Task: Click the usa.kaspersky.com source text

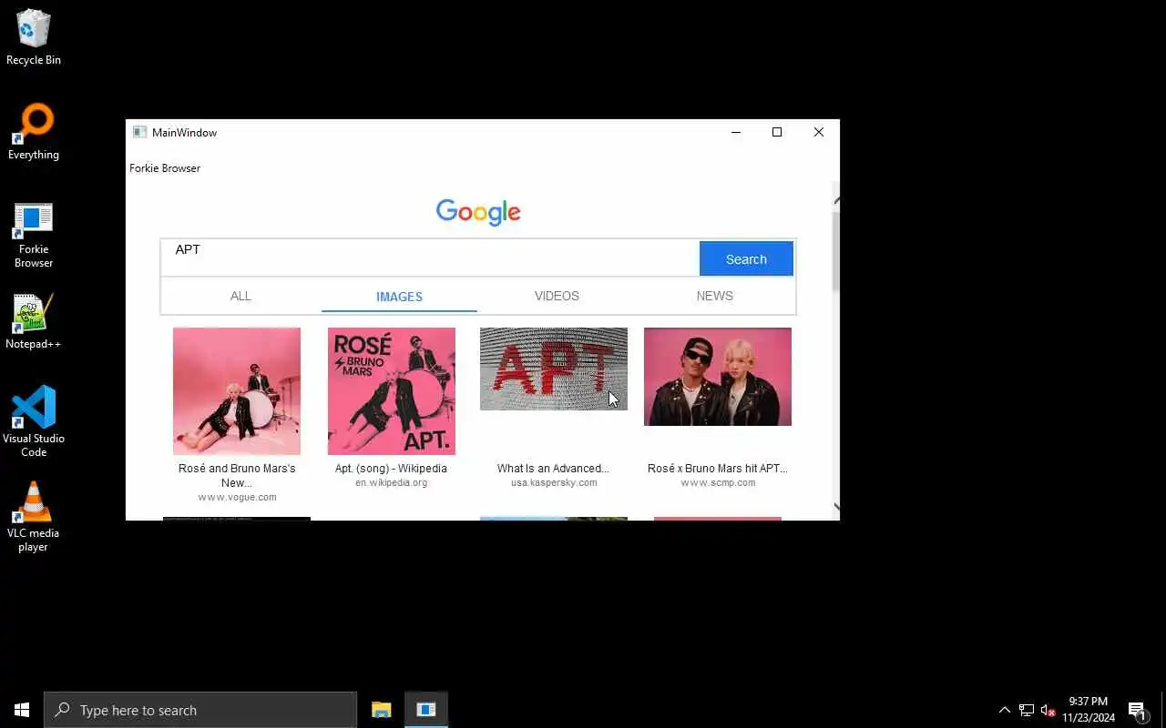Action: tap(554, 483)
